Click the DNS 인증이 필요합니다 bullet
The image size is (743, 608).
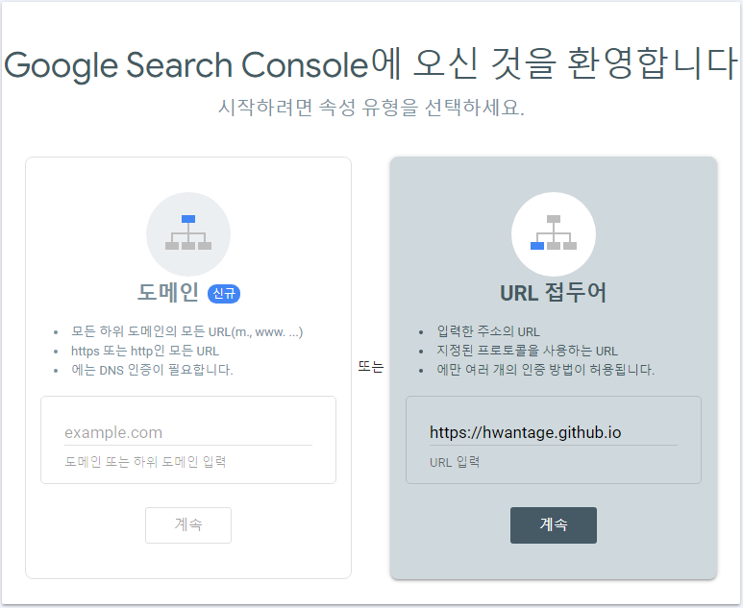pos(152,369)
